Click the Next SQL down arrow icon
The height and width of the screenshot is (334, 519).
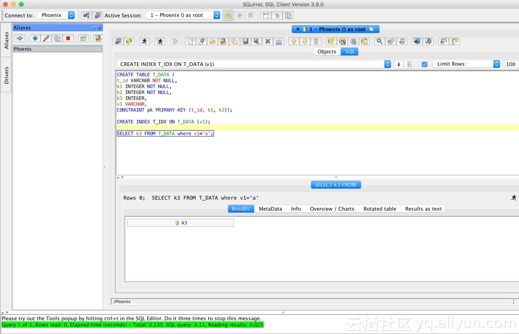pos(305,41)
